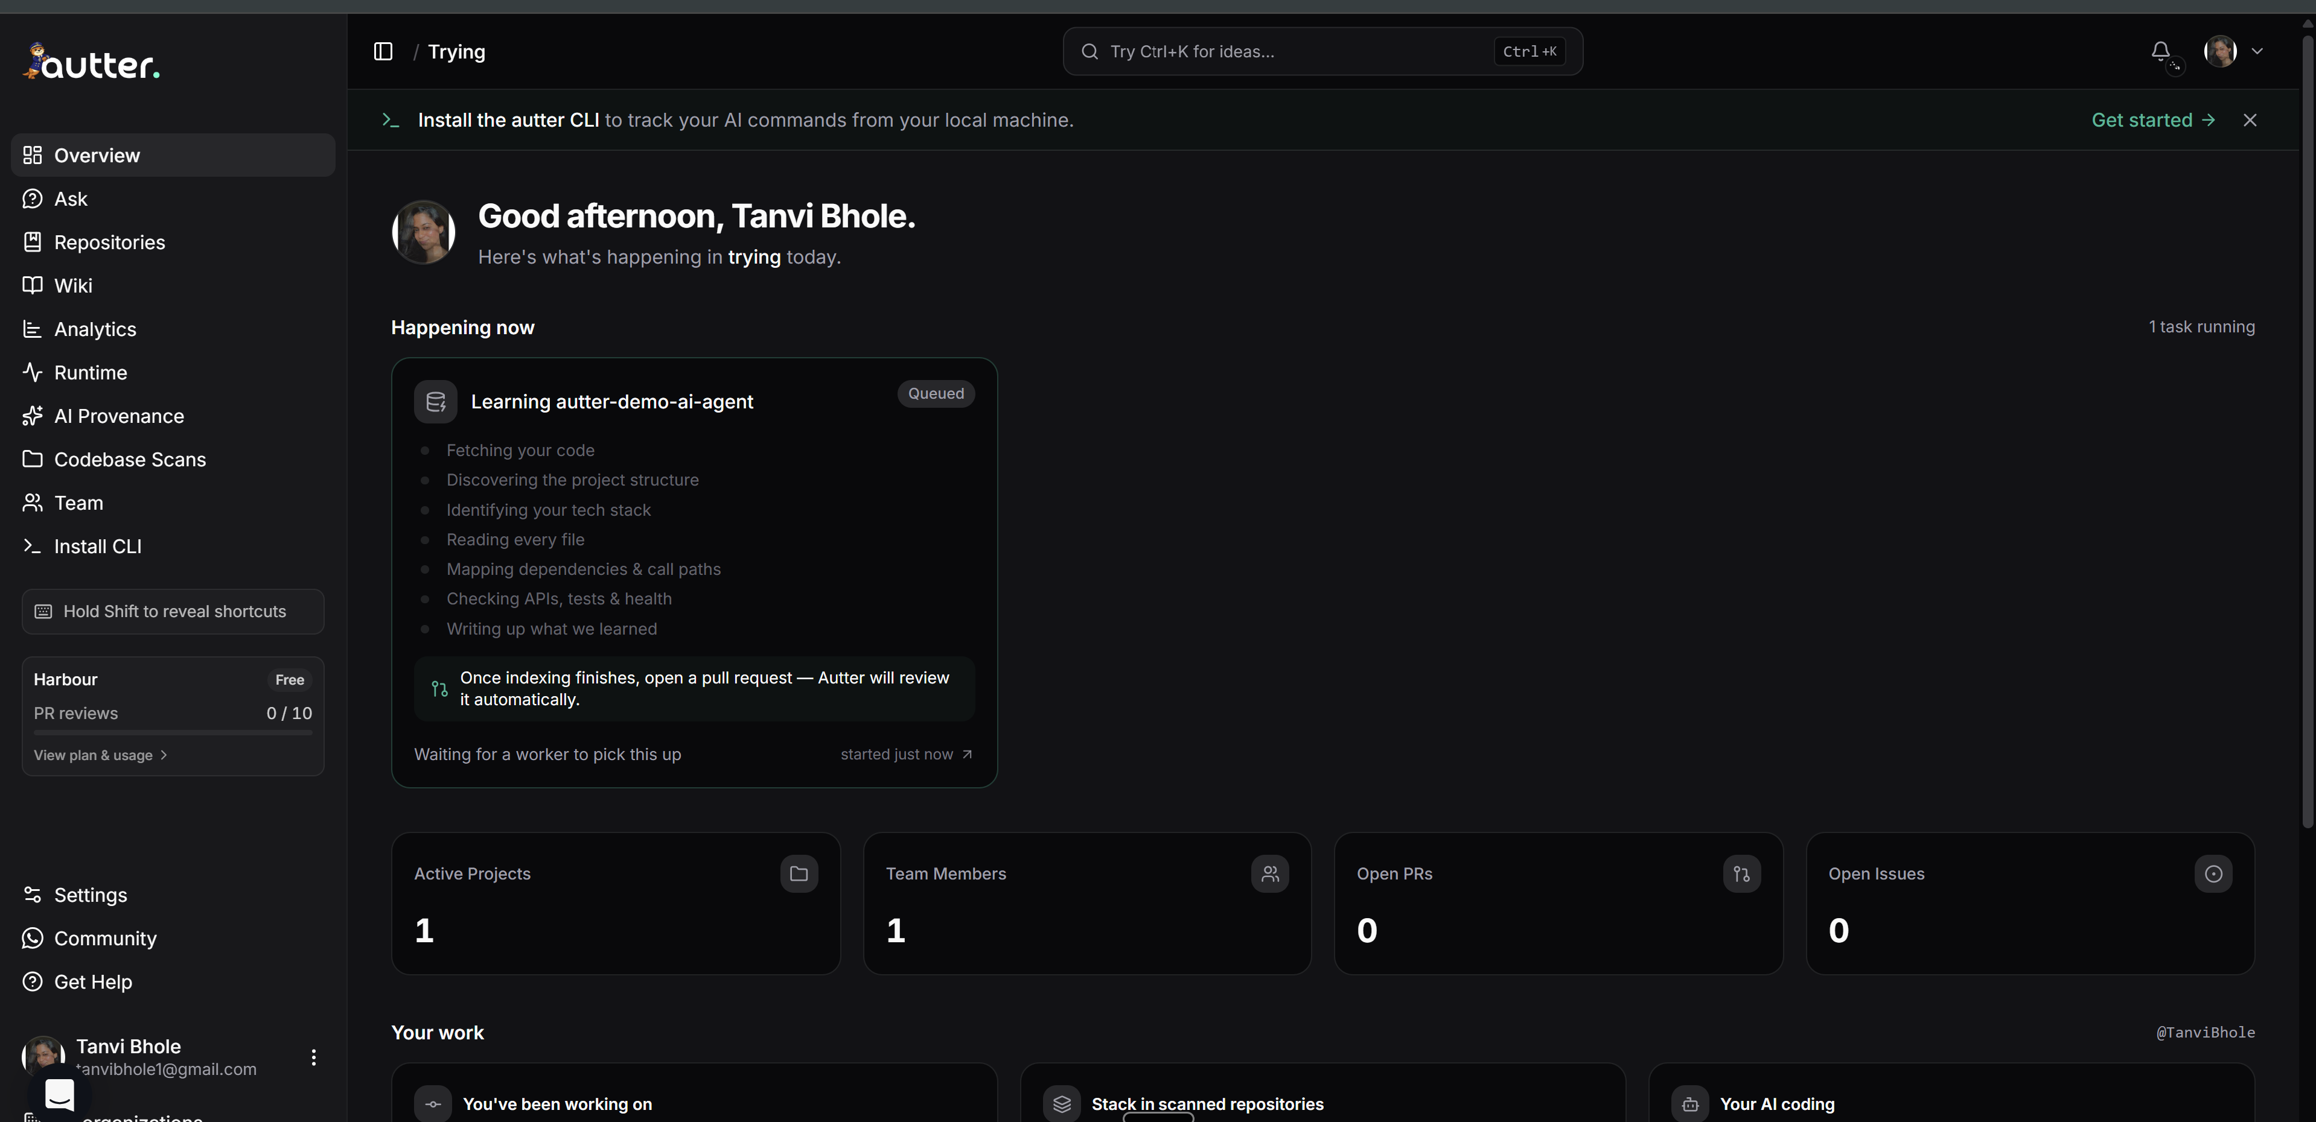Open the Wiki page
This screenshot has width=2316, height=1122.
[x=173, y=286]
